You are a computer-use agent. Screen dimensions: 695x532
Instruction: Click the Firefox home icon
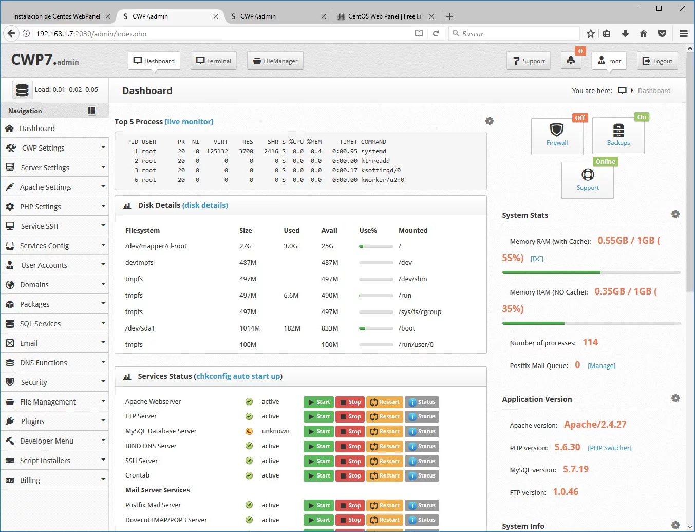[x=644, y=33]
